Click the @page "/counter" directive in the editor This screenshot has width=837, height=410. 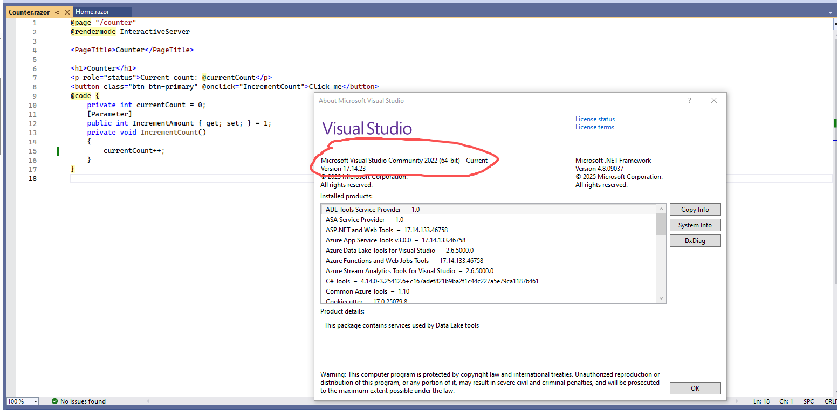click(104, 23)
